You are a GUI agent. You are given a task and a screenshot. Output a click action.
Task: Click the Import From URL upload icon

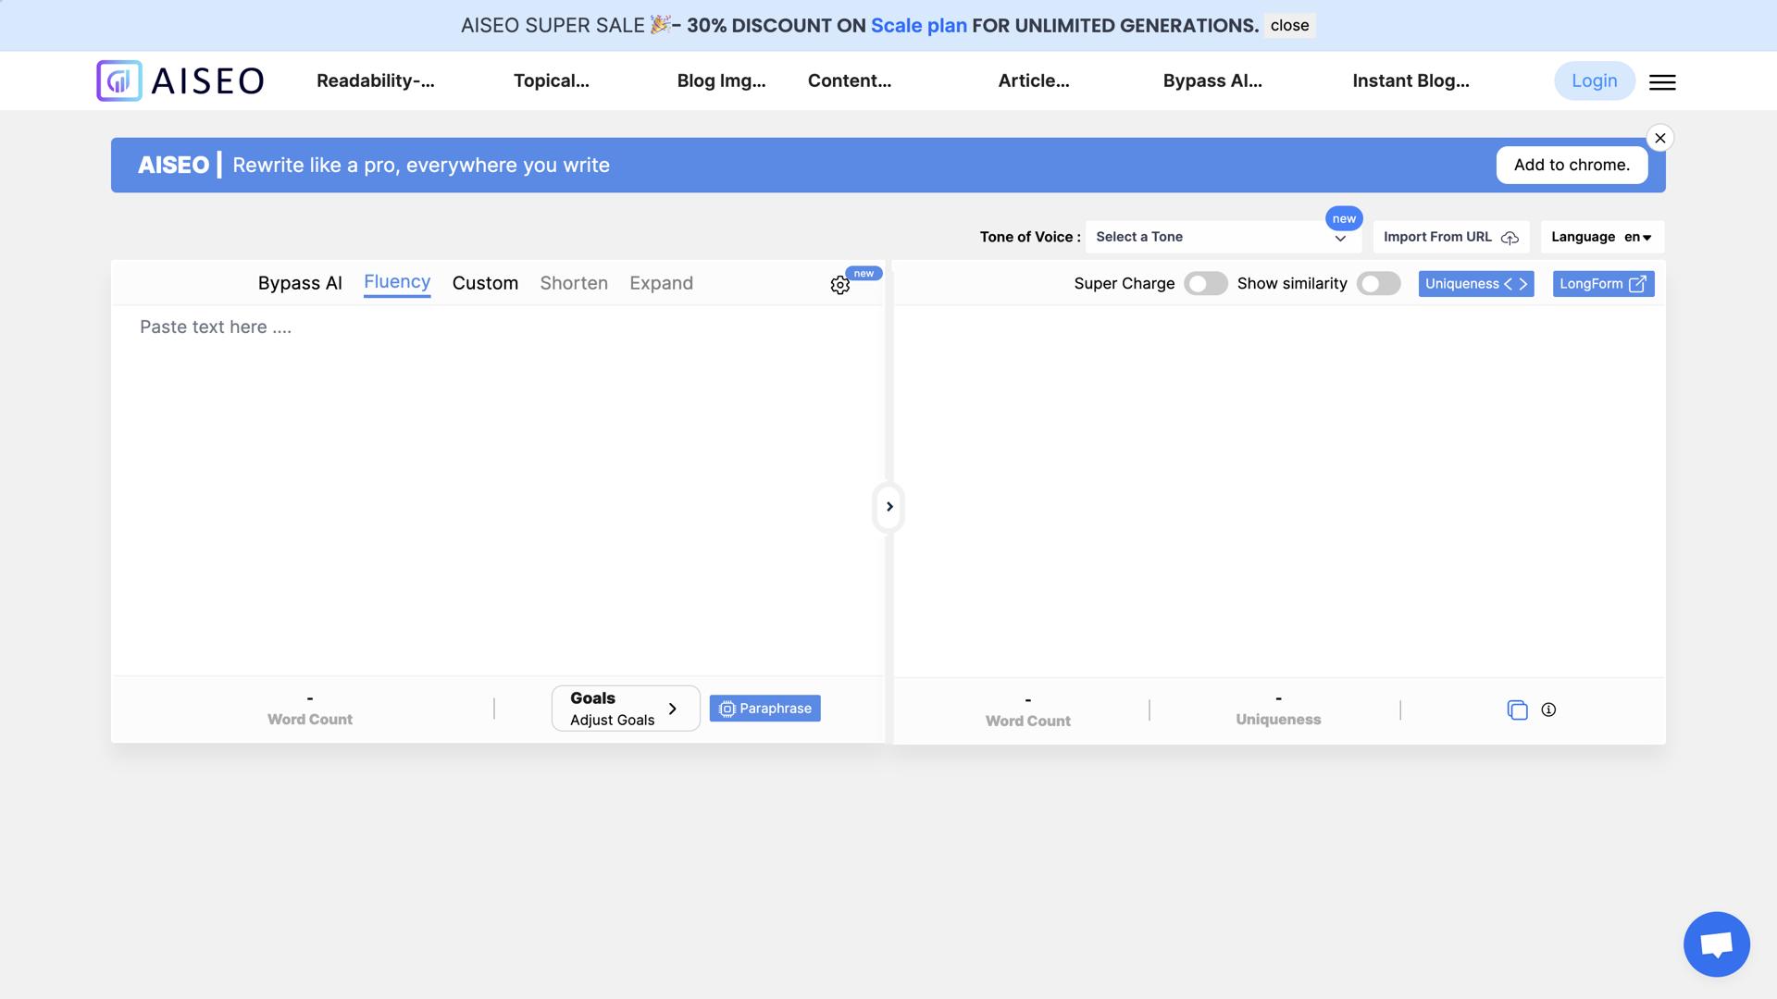point(1511,238)
